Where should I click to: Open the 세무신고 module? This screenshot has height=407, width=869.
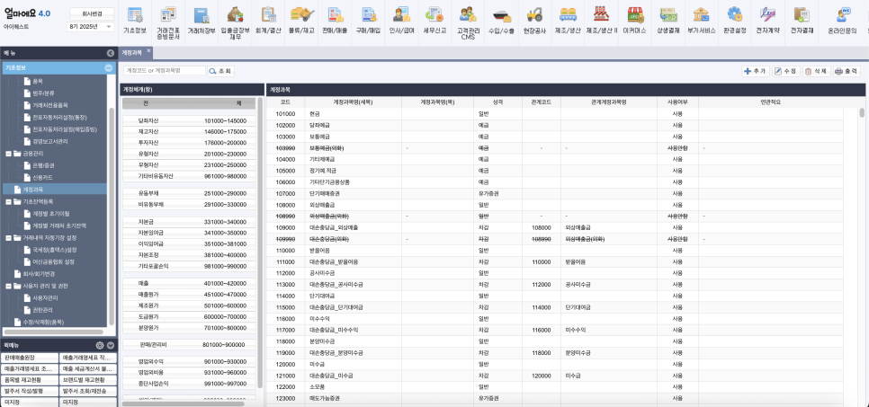434,21
